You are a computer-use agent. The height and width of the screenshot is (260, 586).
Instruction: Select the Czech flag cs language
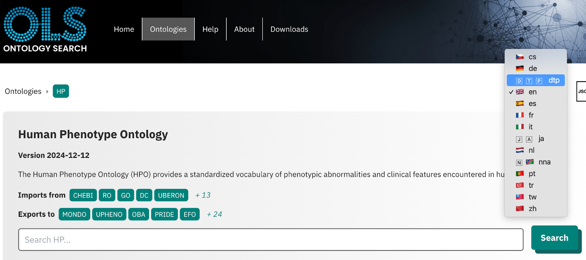535,57
